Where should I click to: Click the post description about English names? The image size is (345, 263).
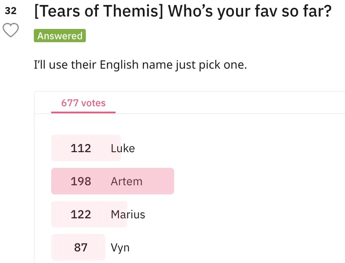pos(140,65)
